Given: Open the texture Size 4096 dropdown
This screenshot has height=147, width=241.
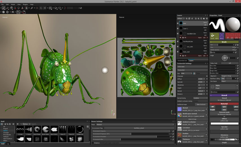Looking at the screenshot, I should [x=186, y=73].
